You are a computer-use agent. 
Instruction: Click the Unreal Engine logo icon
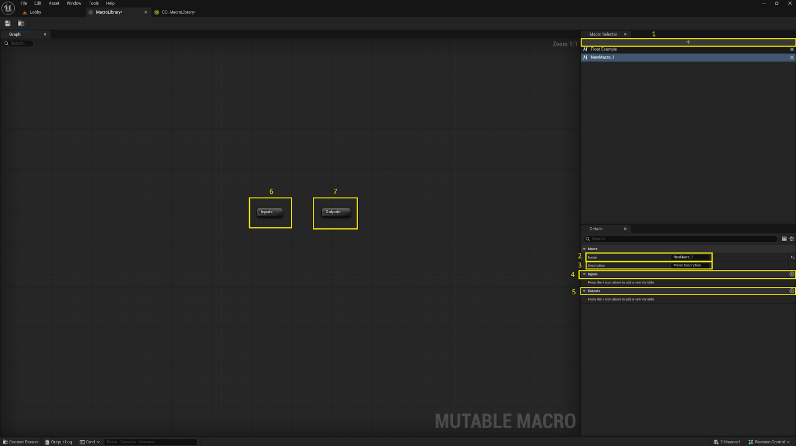(x=8, y=8)
